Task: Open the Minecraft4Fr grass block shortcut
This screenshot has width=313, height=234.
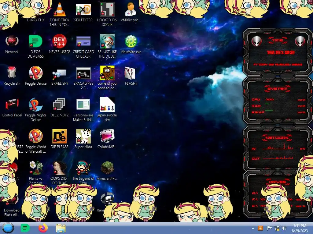Action: click(x=107, y=171)
